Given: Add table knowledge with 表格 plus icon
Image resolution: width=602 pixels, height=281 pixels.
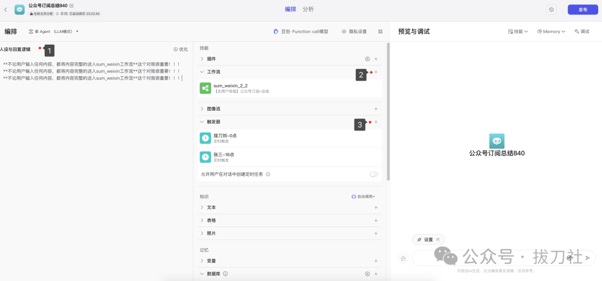Looking at the screenshot, I should click(x=376, y=220).
